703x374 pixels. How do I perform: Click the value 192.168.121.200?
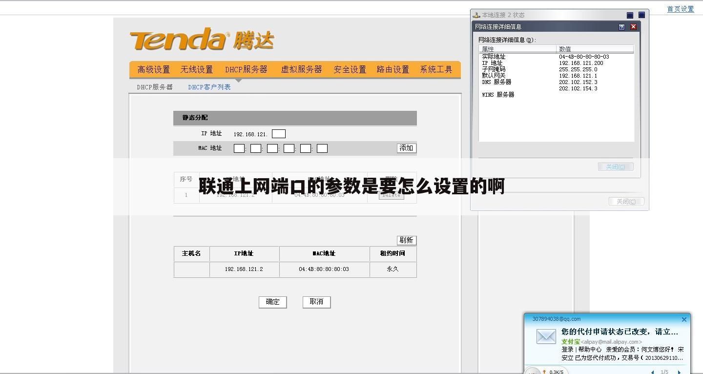click(x=581, y=63)
